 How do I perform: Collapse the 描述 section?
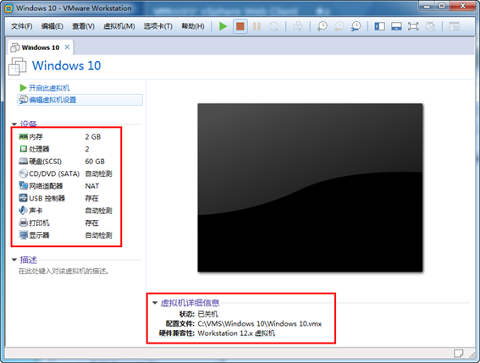click(x=14, y=260)
